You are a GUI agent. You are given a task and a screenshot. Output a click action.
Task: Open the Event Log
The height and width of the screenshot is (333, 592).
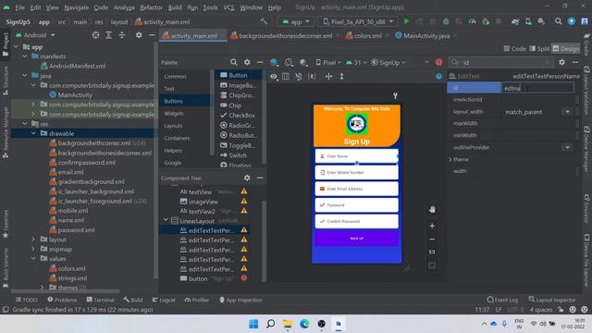502,300
